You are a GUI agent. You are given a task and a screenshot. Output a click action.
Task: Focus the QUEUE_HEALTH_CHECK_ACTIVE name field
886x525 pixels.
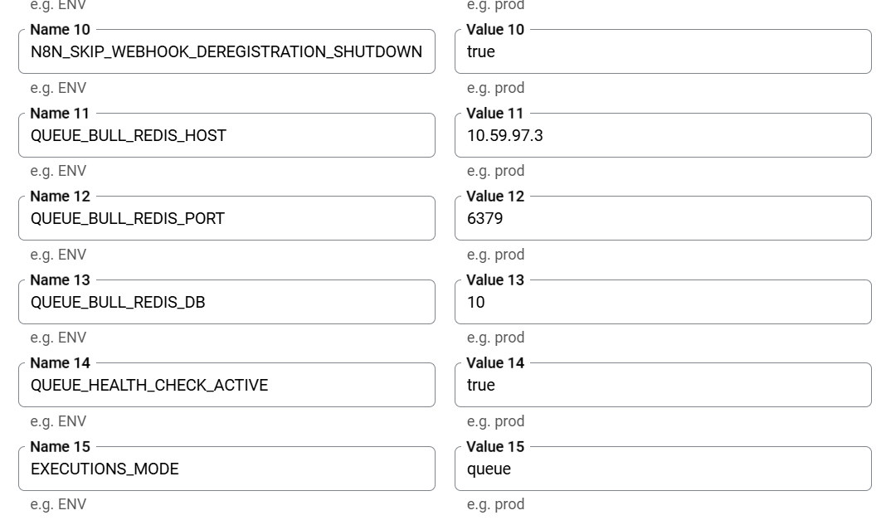226,386
